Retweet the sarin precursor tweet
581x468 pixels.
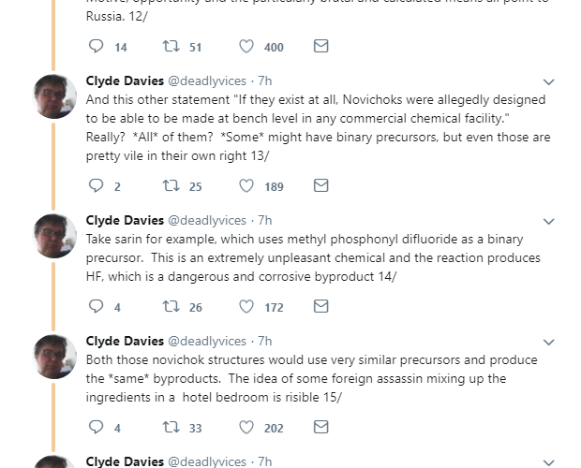pyautogui.click(x=171, y=306)
